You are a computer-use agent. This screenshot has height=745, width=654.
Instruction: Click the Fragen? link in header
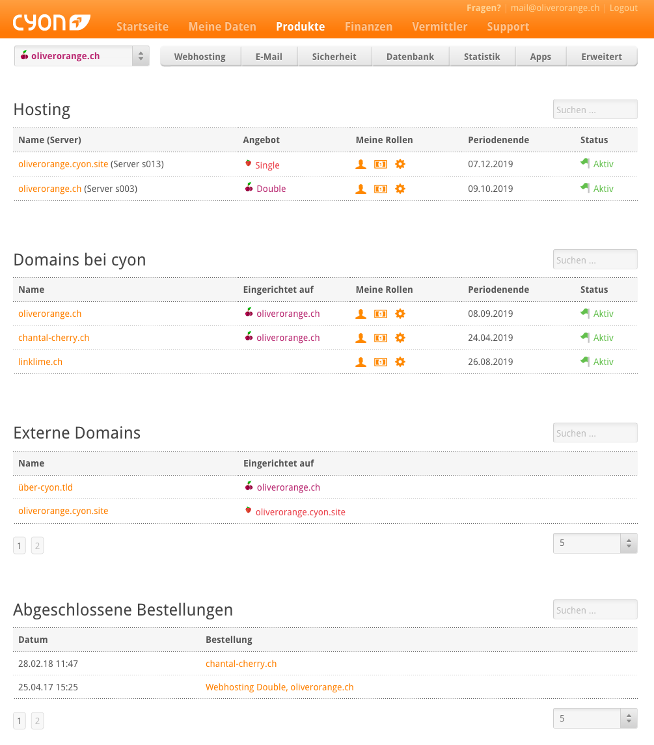[484, 8]
